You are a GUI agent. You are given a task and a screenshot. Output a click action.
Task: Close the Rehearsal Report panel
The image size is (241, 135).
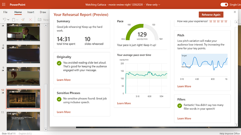(x=235, y=12)
